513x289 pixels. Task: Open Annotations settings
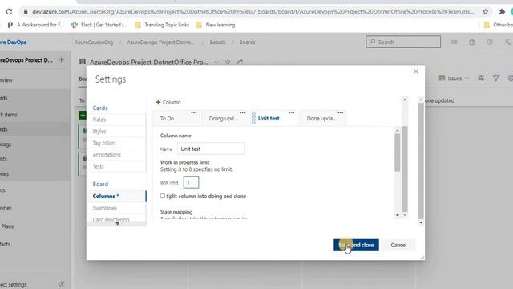pos(107,155)
